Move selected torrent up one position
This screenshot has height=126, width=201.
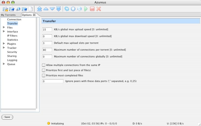(46, 9)
